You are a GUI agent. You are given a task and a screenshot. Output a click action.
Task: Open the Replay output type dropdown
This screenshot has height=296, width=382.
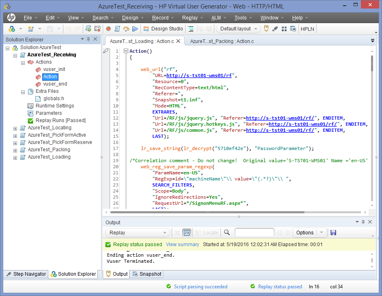[138, 233]
